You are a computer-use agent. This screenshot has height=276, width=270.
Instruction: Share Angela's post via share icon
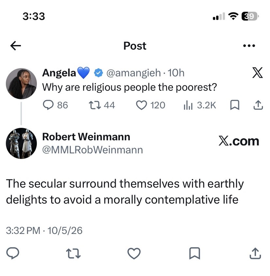tap(258, 105)
